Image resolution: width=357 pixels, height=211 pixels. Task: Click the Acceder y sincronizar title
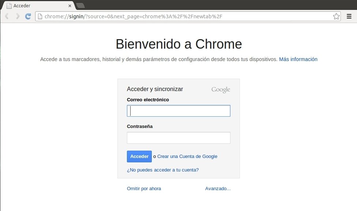(155, 89)
